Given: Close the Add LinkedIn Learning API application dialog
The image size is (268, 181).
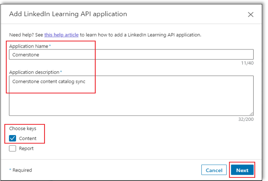Looking at the screenshot, I should coord(251,15).
